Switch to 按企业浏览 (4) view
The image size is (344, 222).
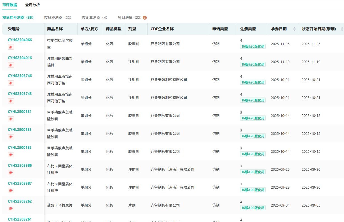95,17
